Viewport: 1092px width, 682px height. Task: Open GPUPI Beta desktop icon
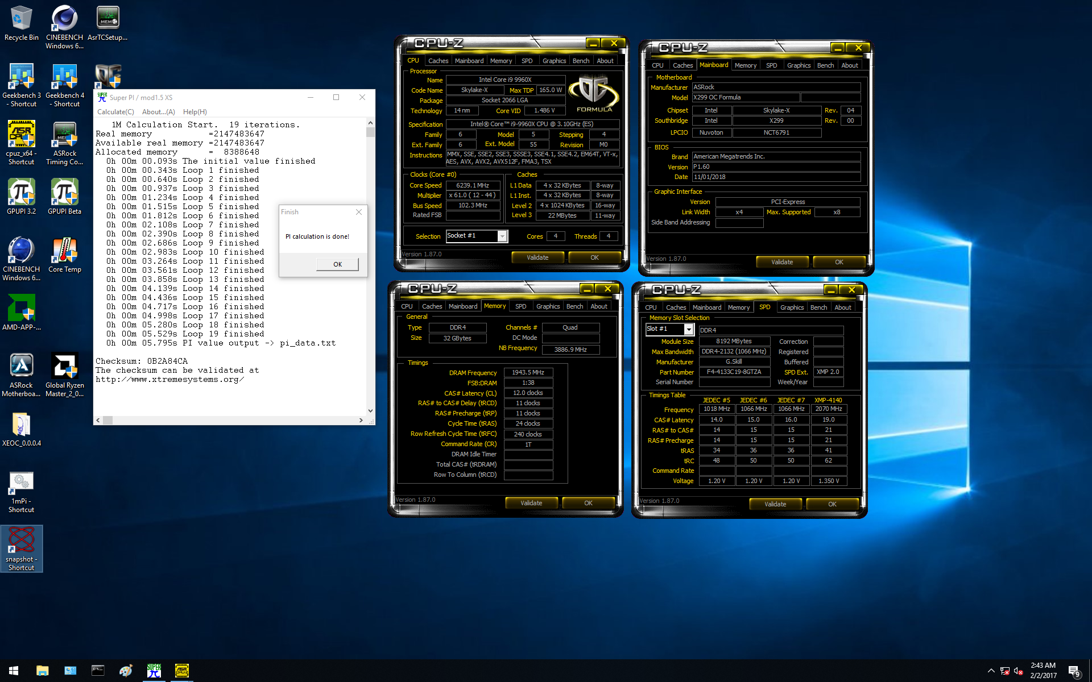coord(65,197)
